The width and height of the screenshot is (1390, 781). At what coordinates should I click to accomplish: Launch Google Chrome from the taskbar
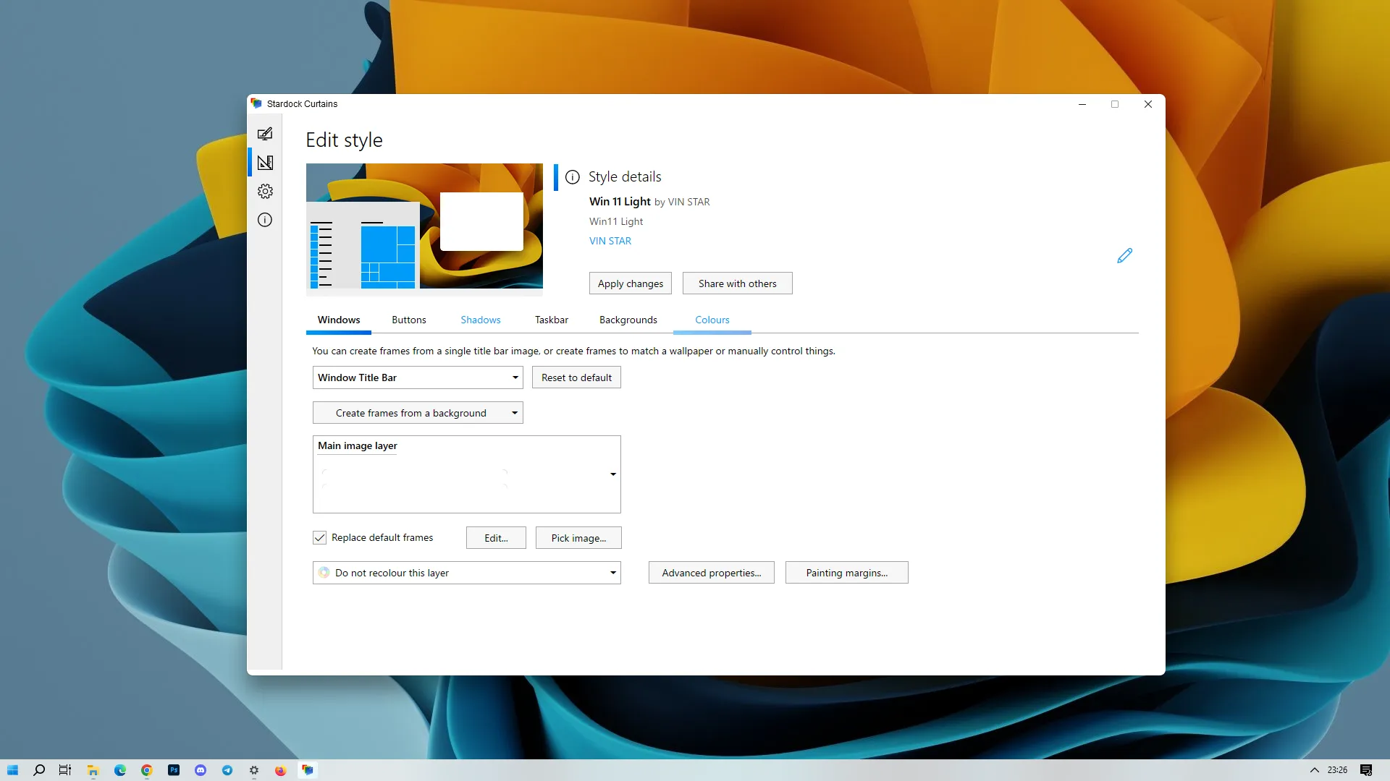[x=147, y=770]
